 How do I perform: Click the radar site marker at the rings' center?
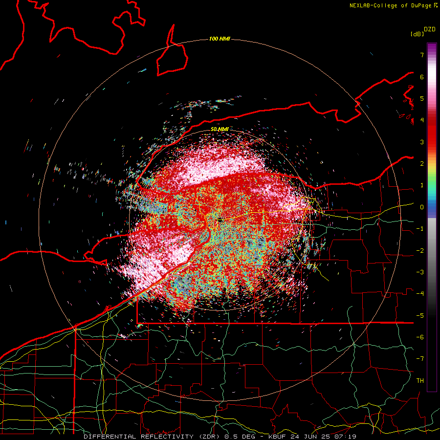220,220
